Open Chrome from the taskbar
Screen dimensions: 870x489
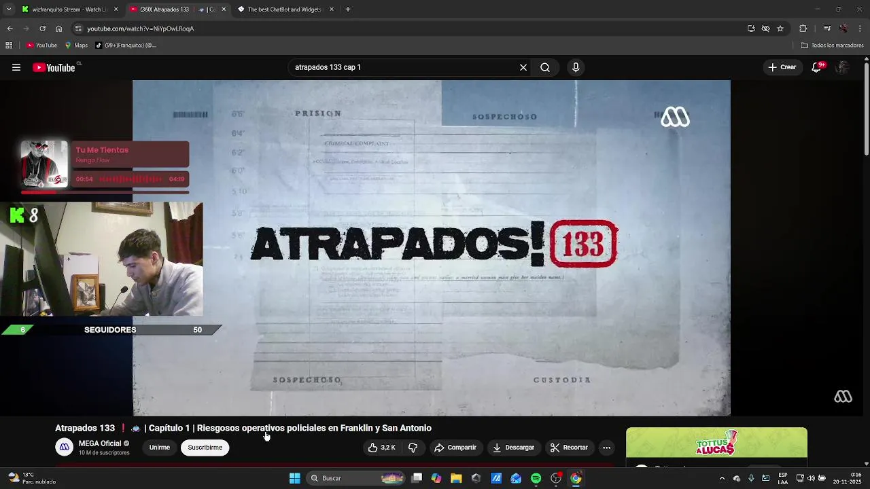tap(576, 478)
